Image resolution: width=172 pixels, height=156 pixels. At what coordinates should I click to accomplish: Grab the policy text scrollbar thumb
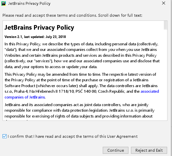[165, 25]
